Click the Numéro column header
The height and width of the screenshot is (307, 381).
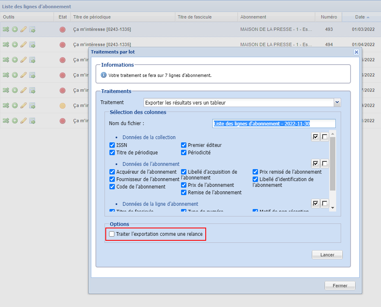click(x=329, y=17)
